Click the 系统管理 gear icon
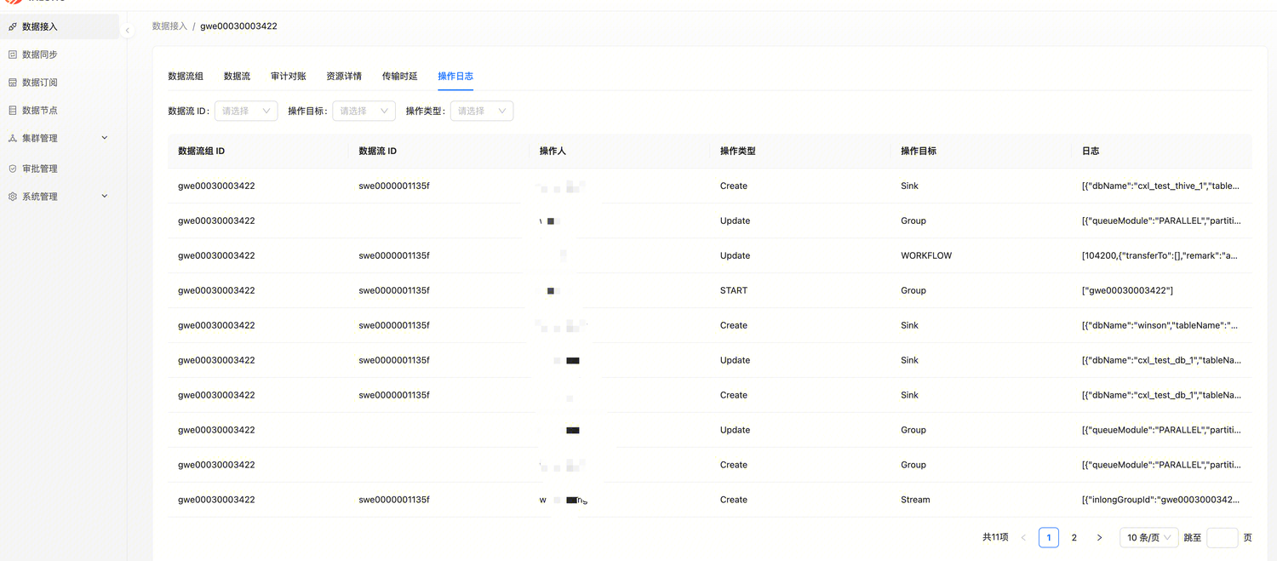The image size is (1277, 561). (x=13, y=197)
